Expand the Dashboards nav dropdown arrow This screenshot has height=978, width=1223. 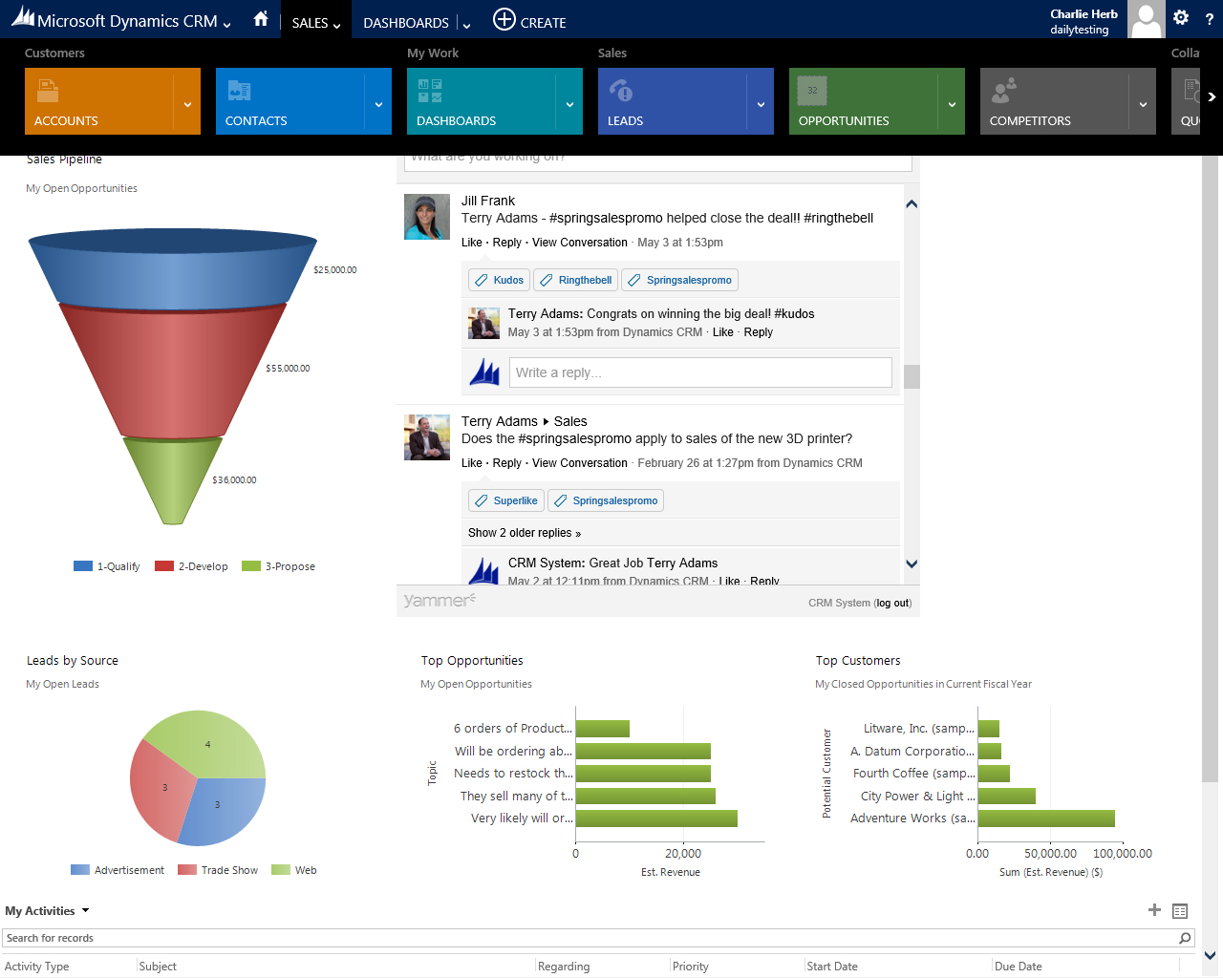466,25
